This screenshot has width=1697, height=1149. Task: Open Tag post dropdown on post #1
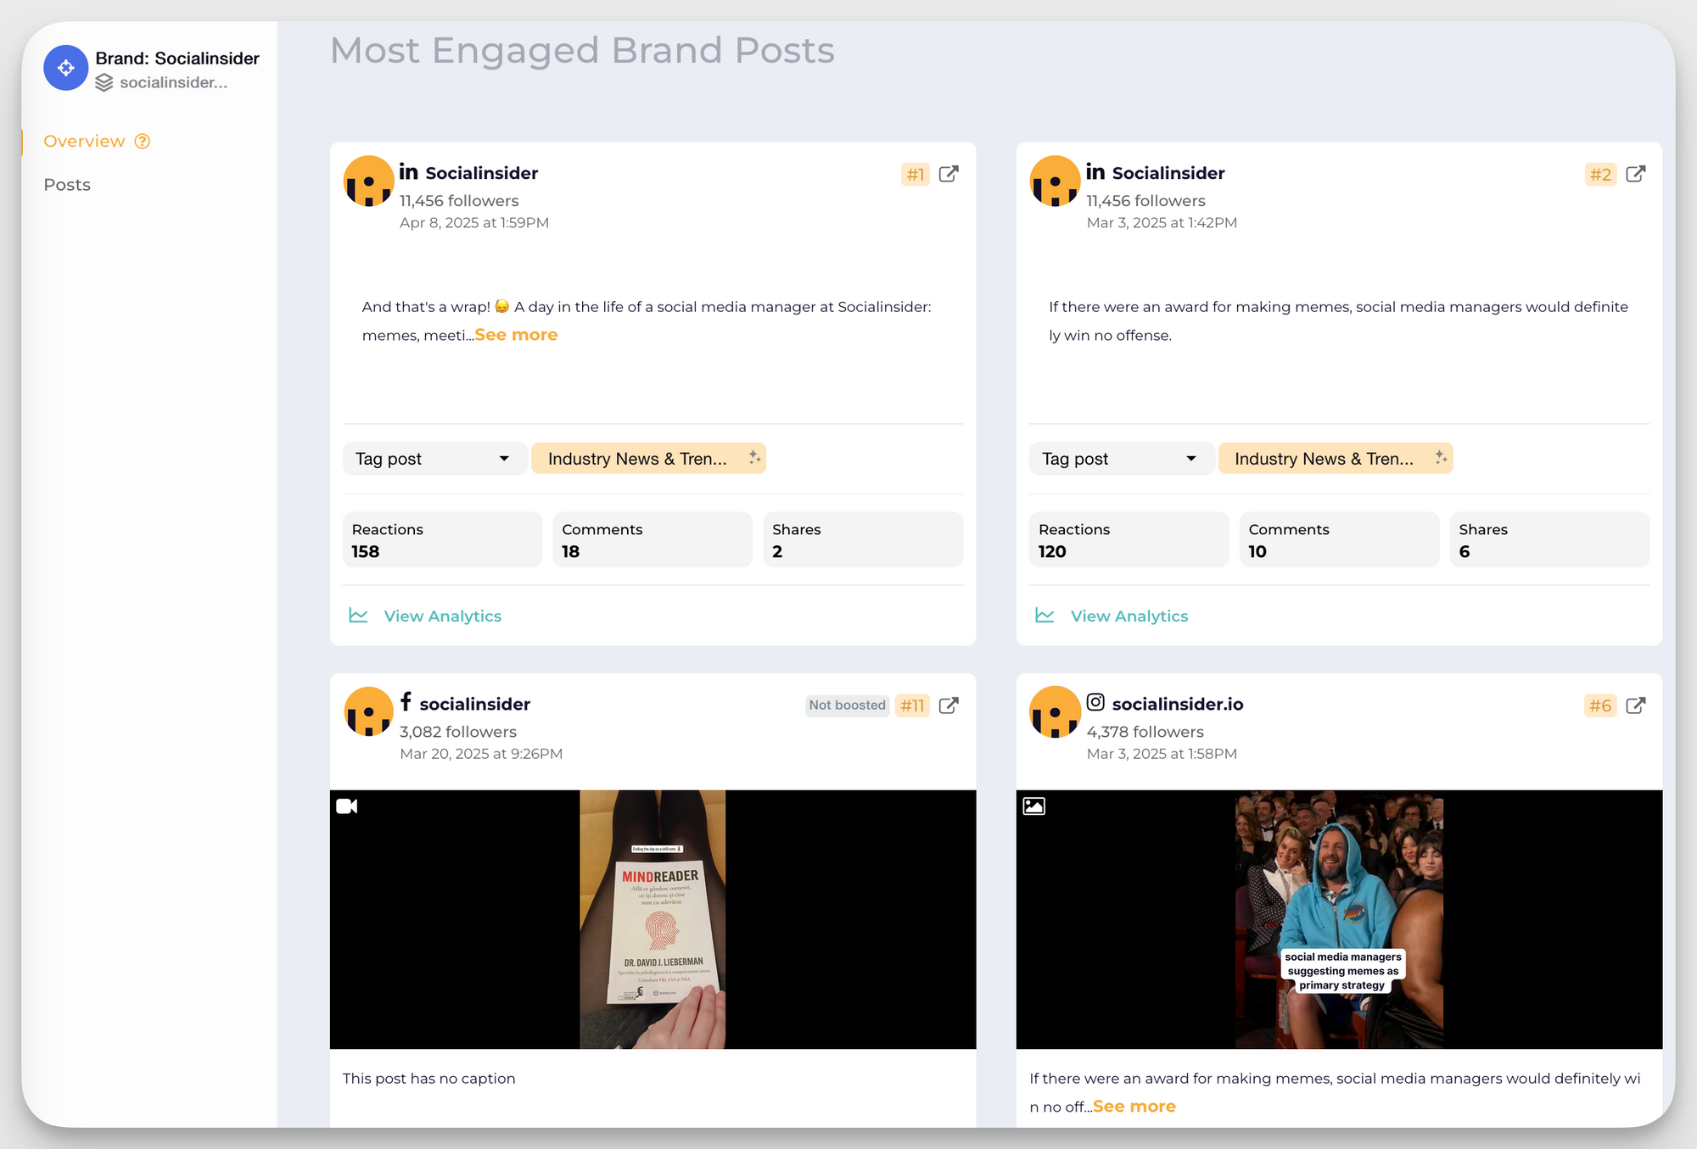[x=434, y=459]
